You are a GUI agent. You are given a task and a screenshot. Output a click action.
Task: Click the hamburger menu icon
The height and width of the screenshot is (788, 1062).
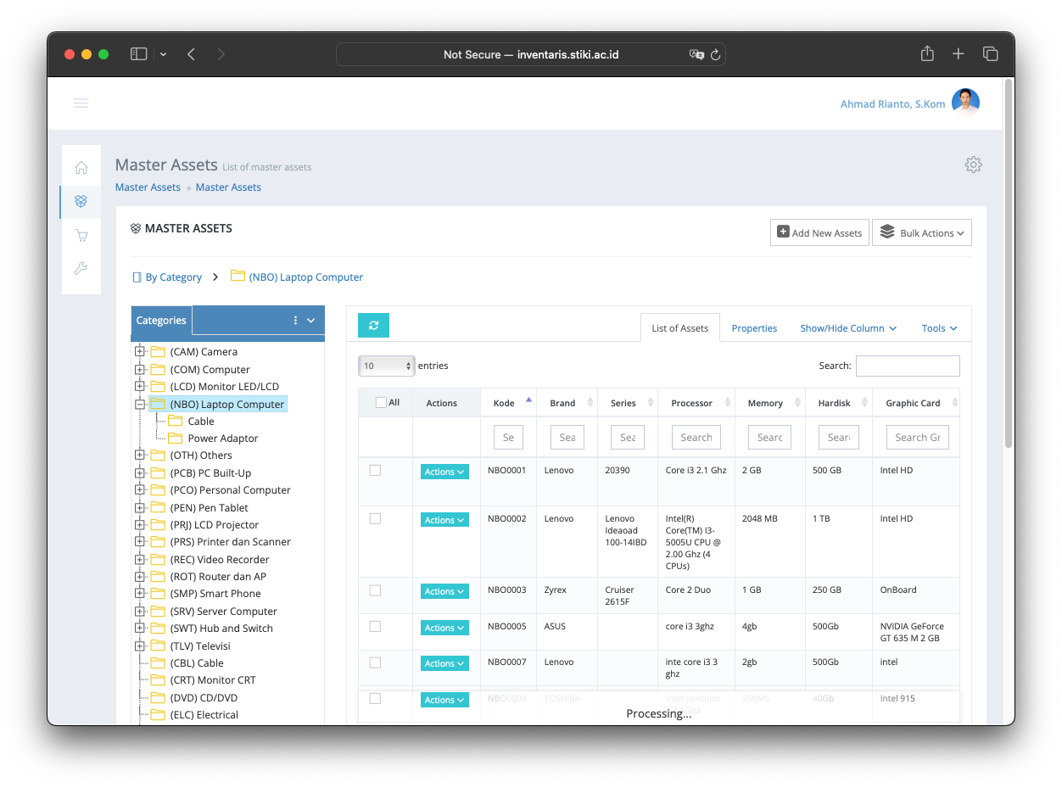click(x=81, y=103)
